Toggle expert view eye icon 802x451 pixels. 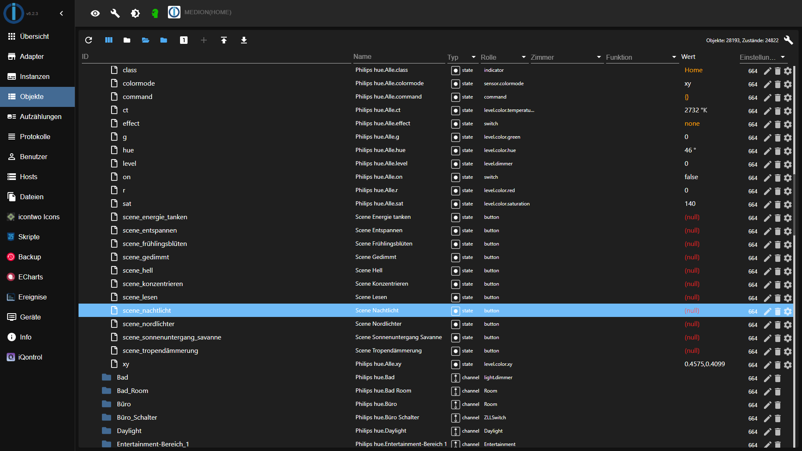point(95,13)
